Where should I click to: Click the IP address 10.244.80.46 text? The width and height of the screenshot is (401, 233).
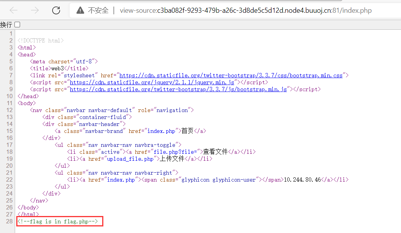[302, 180]
